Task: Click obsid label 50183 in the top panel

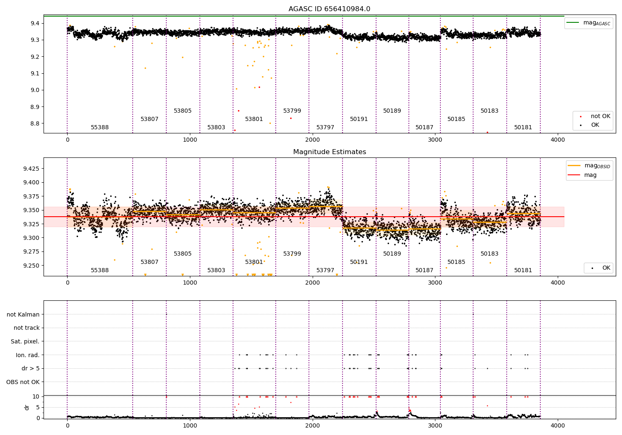Action: point(490,111)
